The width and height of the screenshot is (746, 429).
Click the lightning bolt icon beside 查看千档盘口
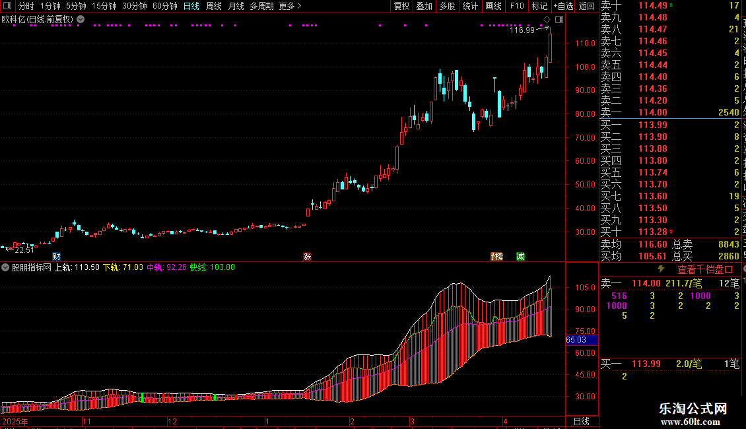coord(661,269)
